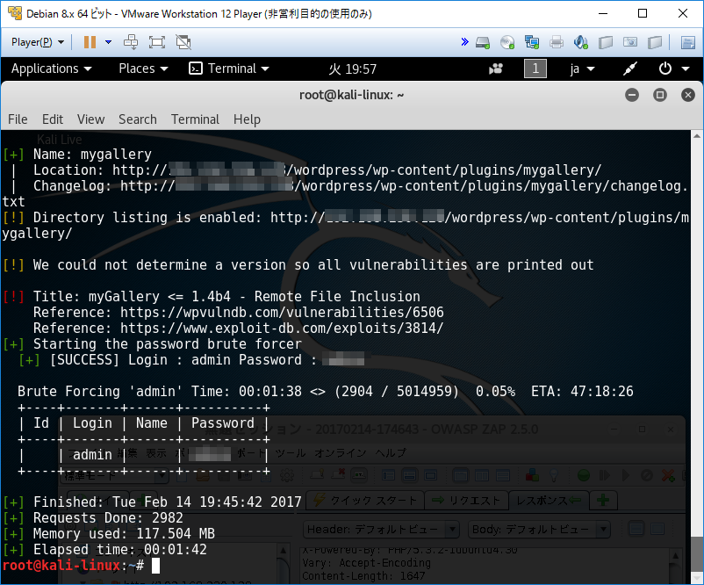Open the ja input language dropdown
Image resolution: width=704 pixels, height=585 pixels.
(582, 69)
